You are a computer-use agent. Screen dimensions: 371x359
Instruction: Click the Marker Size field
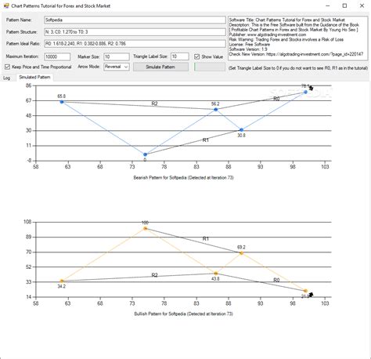point(117,56)
